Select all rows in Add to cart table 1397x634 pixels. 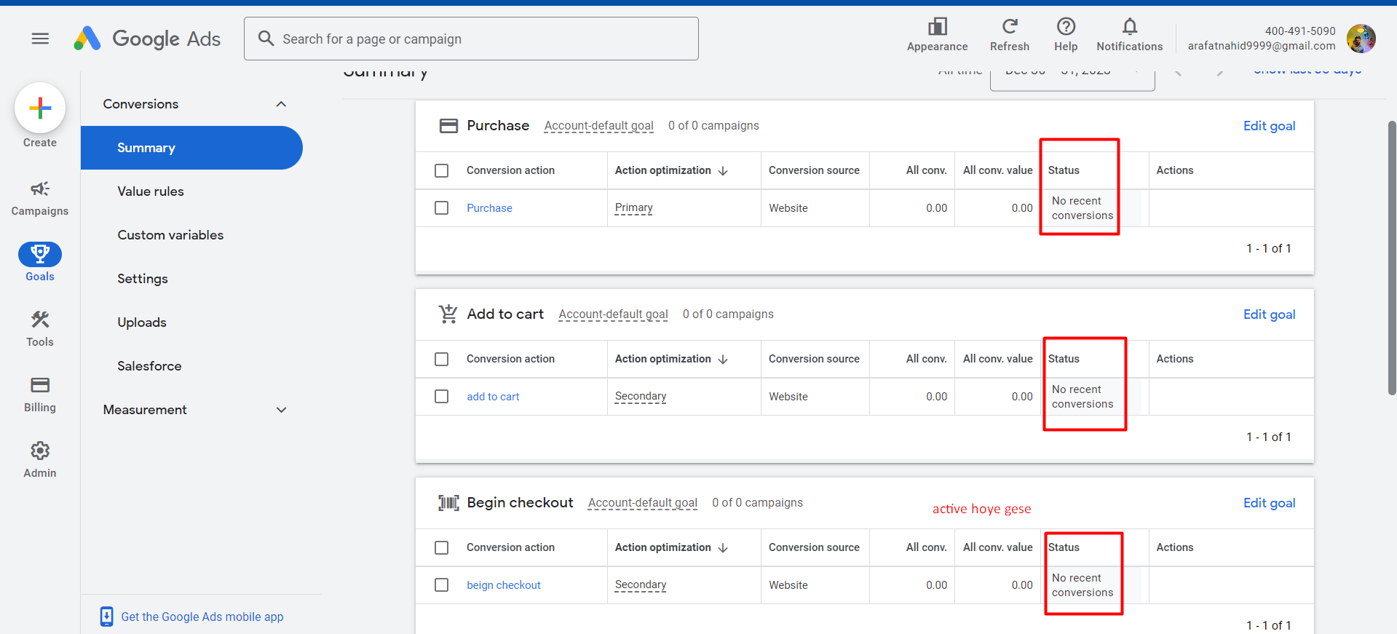tap(441, 359)
